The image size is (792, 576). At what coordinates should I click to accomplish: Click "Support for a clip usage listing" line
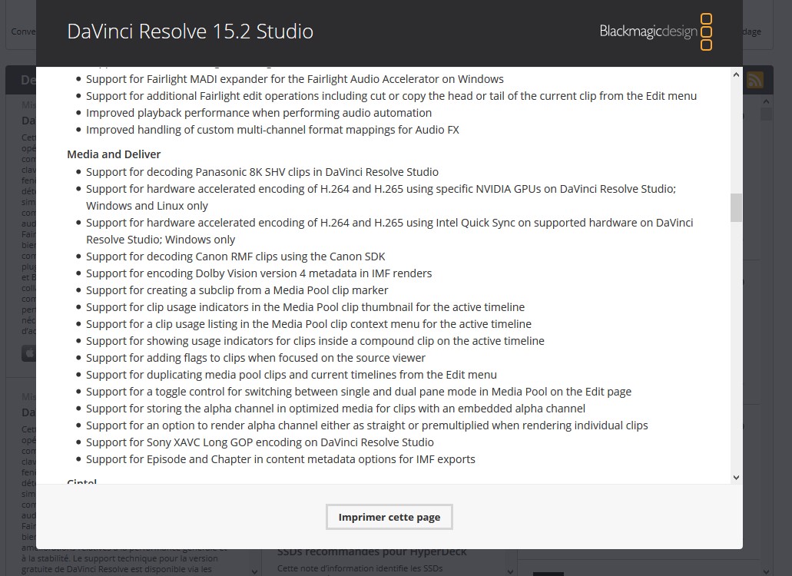309,324
